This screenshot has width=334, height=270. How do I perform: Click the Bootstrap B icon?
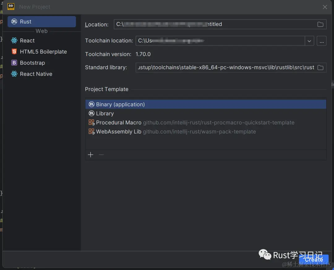(x=14, y=63)
